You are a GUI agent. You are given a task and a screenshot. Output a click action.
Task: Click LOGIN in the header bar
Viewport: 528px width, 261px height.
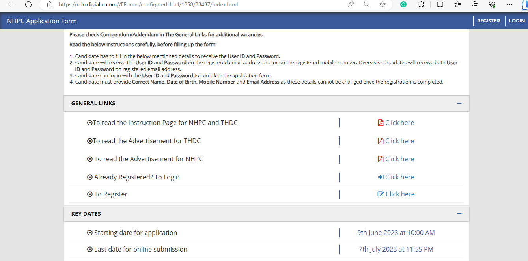[x=517, y=21]
